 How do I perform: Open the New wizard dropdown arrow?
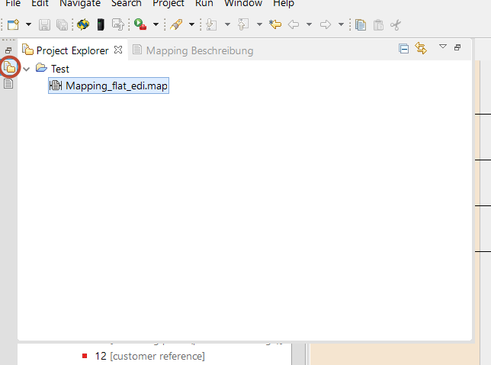pyautogui.click(x=28, y=24)
